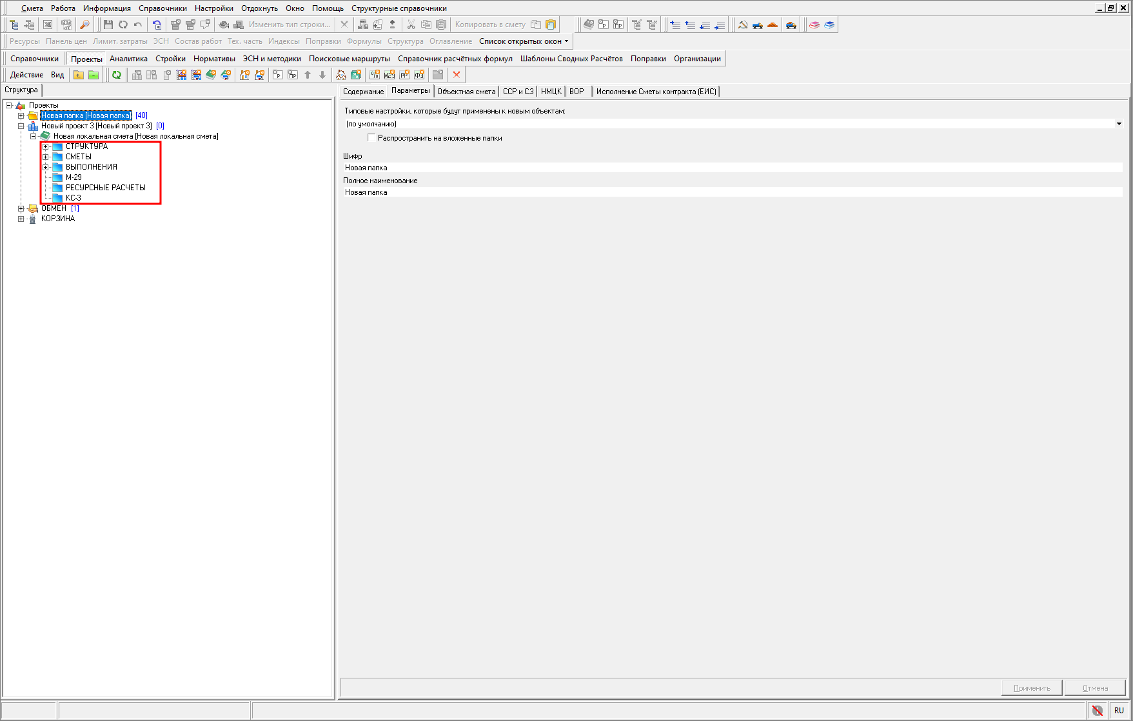Open the Настройки menu
Image resolution: width=1133 pixels, height=721 pixels.
(213, 8)
